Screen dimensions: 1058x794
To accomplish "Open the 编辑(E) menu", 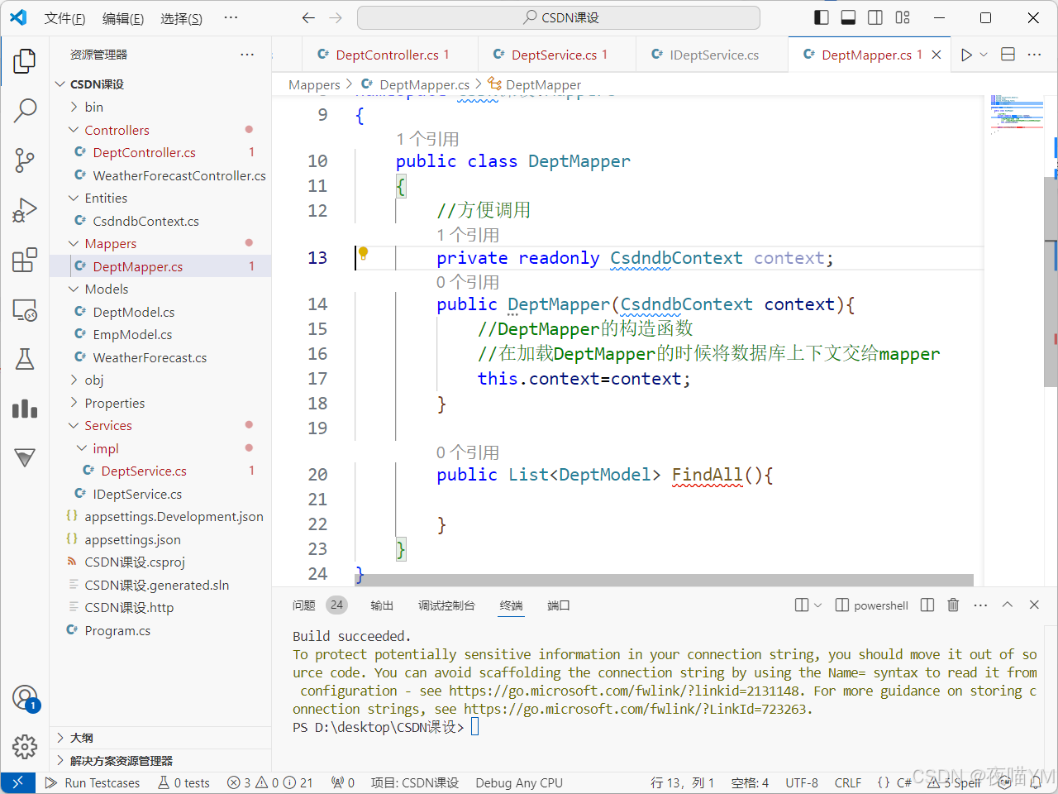I will coord(123,18).
